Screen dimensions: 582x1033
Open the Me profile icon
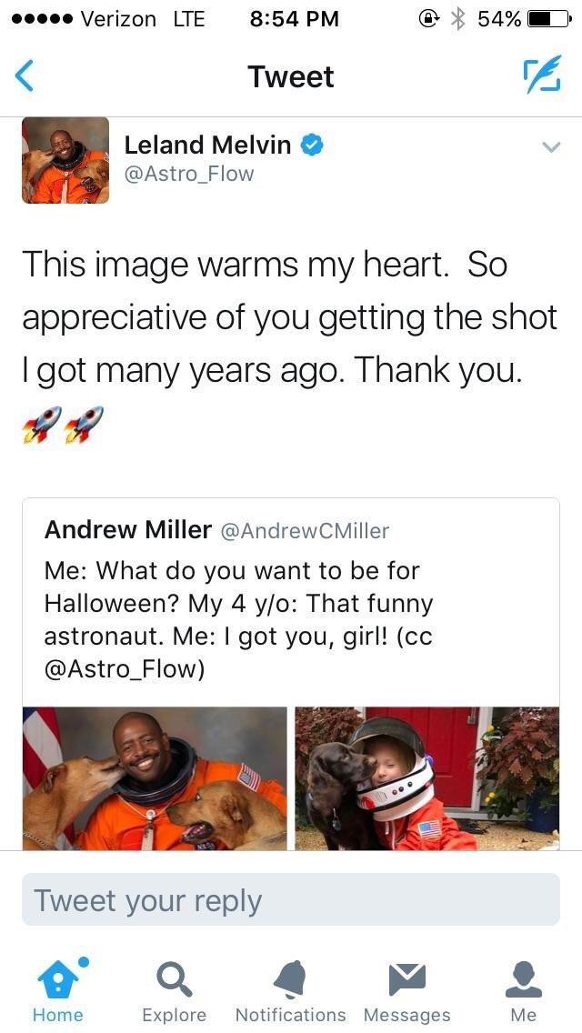click(523, 979)
